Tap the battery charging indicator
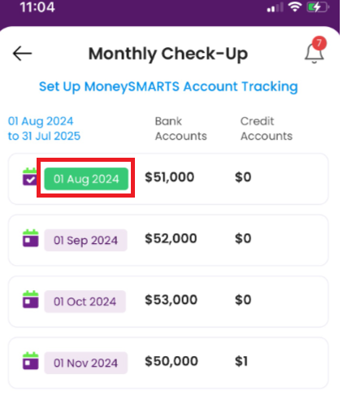 (x=318, y=7)
